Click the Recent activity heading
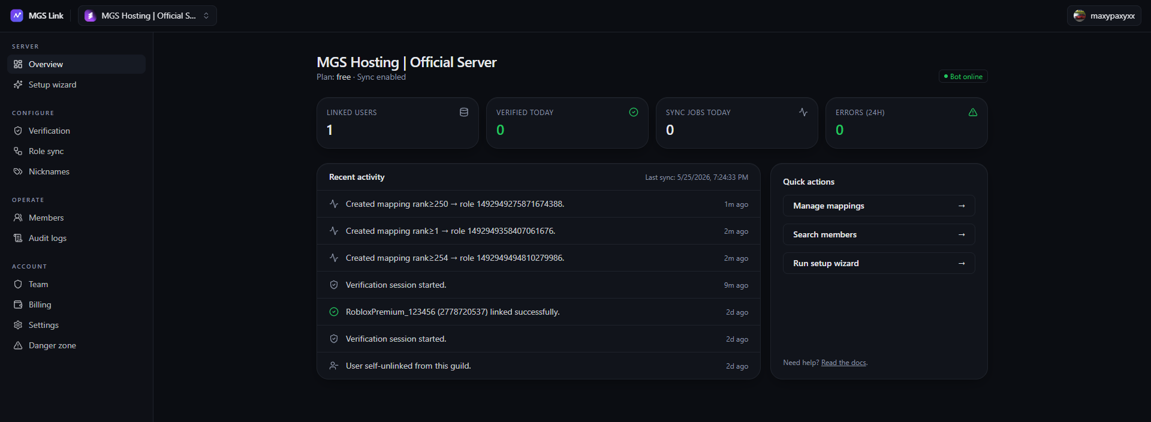 (x=357, y=177)
